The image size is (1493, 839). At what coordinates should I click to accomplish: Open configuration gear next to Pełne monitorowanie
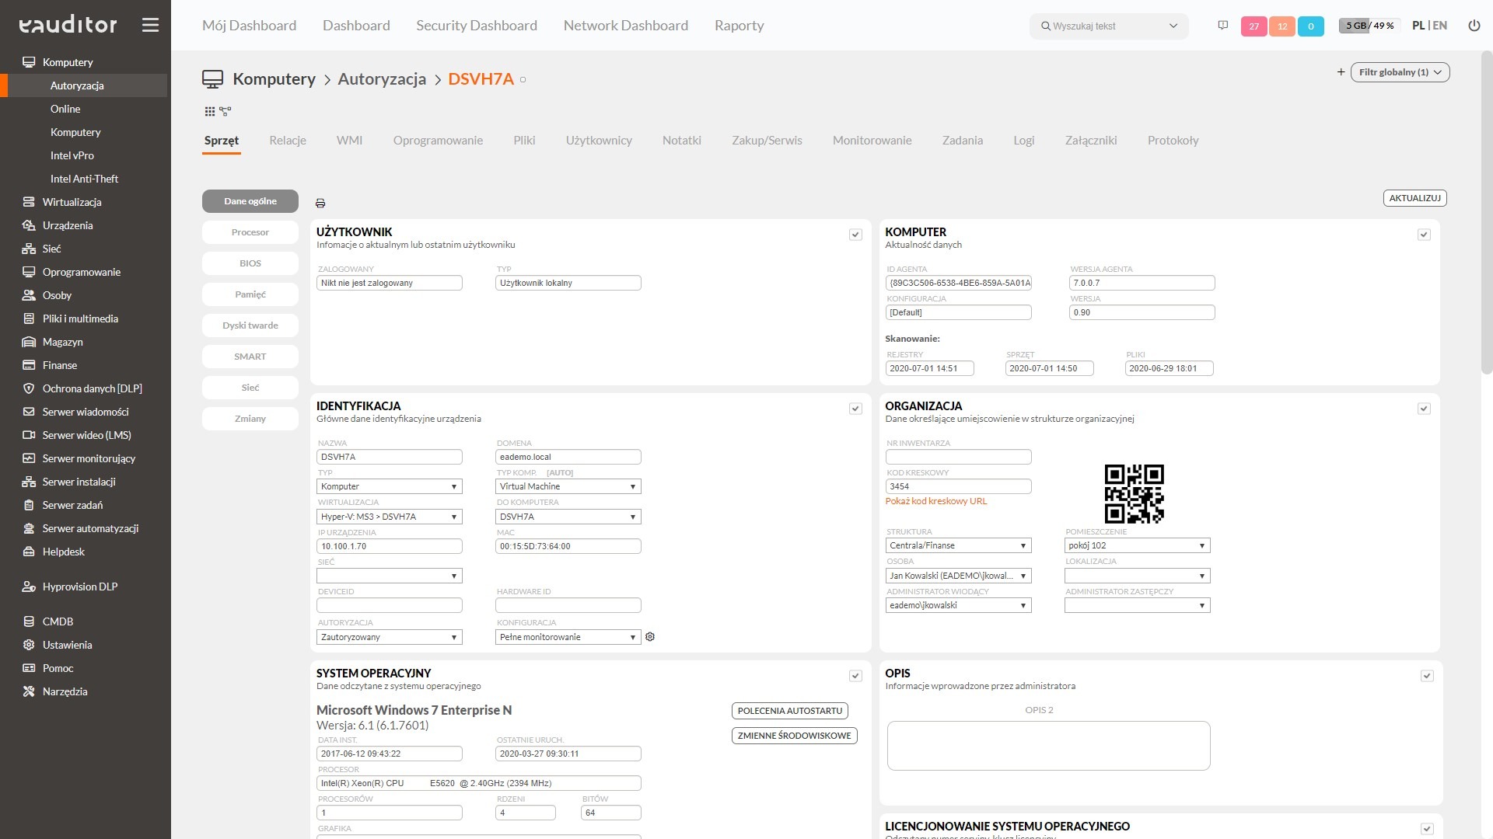(650, 637)
